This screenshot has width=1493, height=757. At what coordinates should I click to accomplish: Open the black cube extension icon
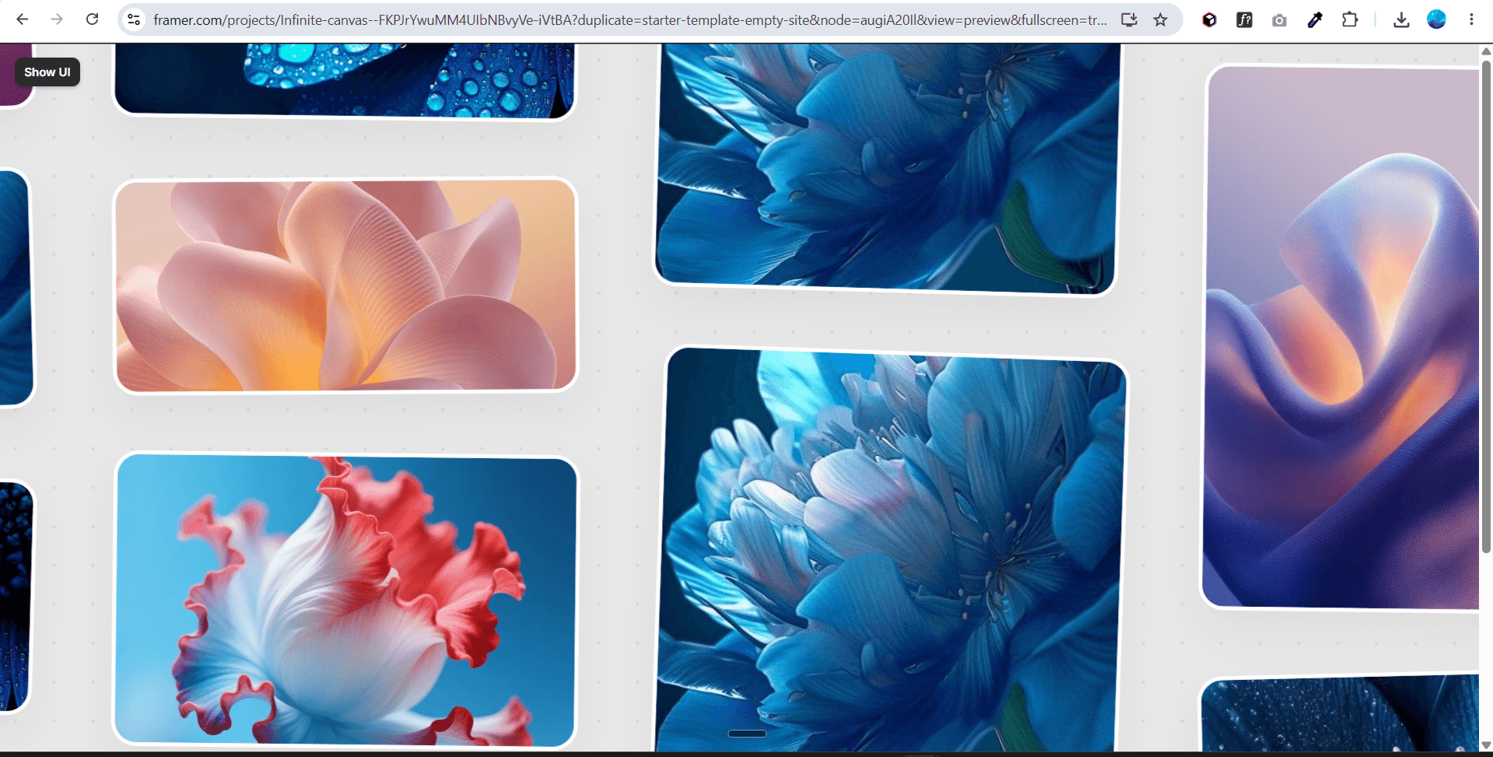tap(1209, 19)
